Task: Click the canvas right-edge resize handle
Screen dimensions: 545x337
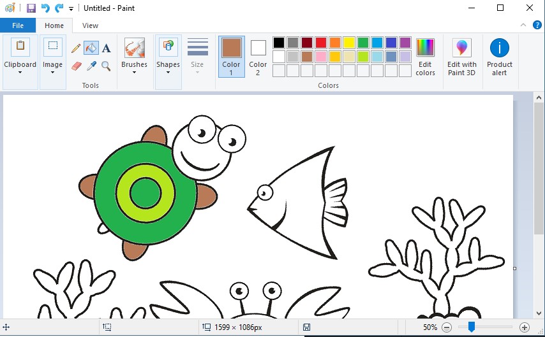Action: [x=515, y=268]
